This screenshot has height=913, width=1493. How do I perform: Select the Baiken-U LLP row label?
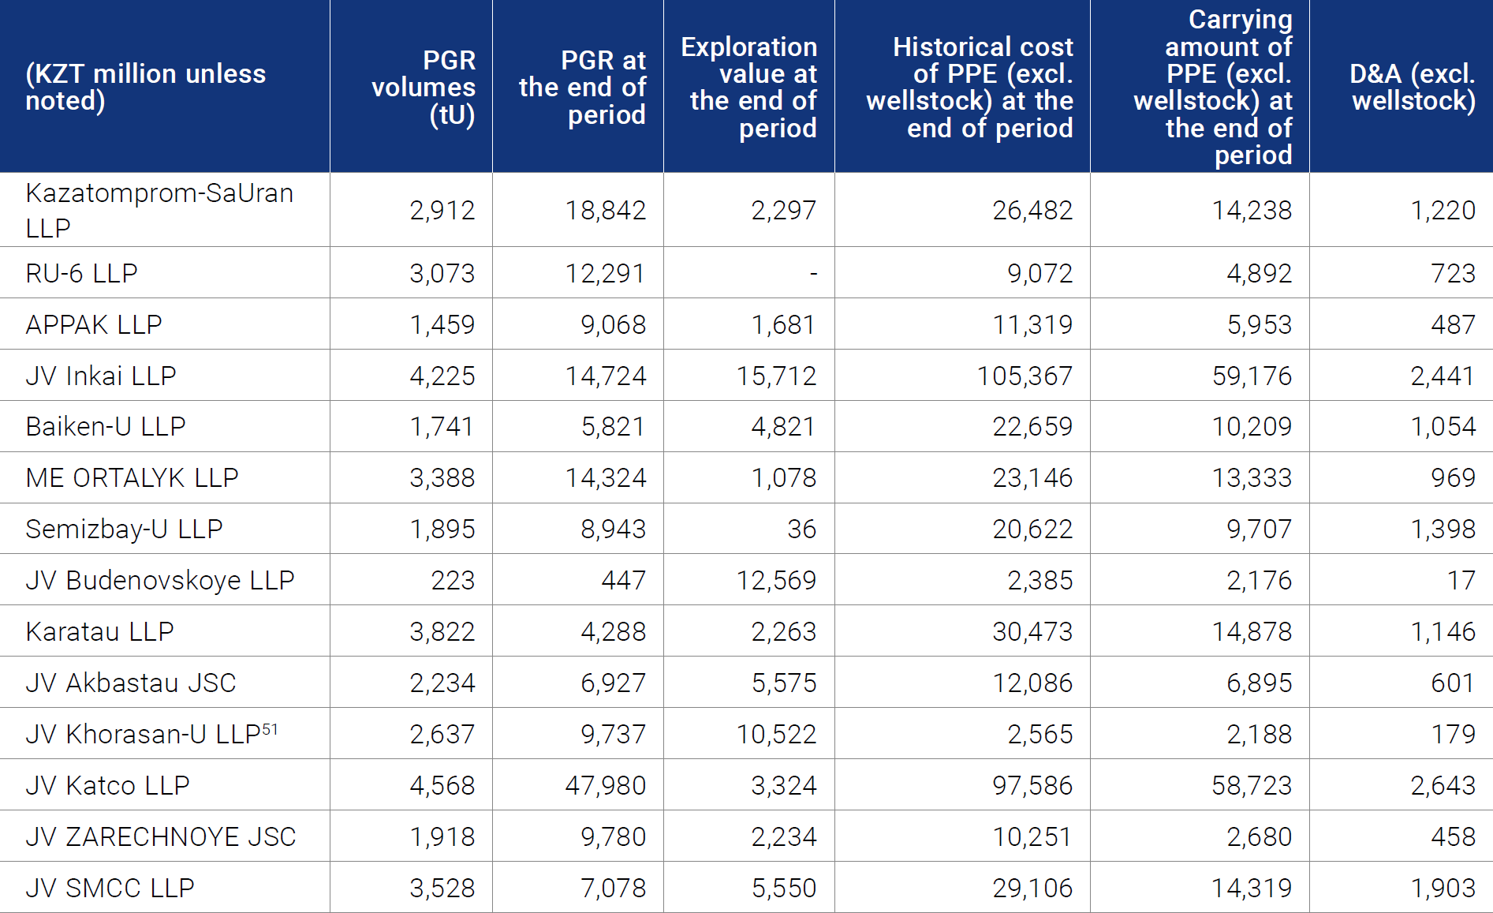pyautogui.click(x=106, y=426)
